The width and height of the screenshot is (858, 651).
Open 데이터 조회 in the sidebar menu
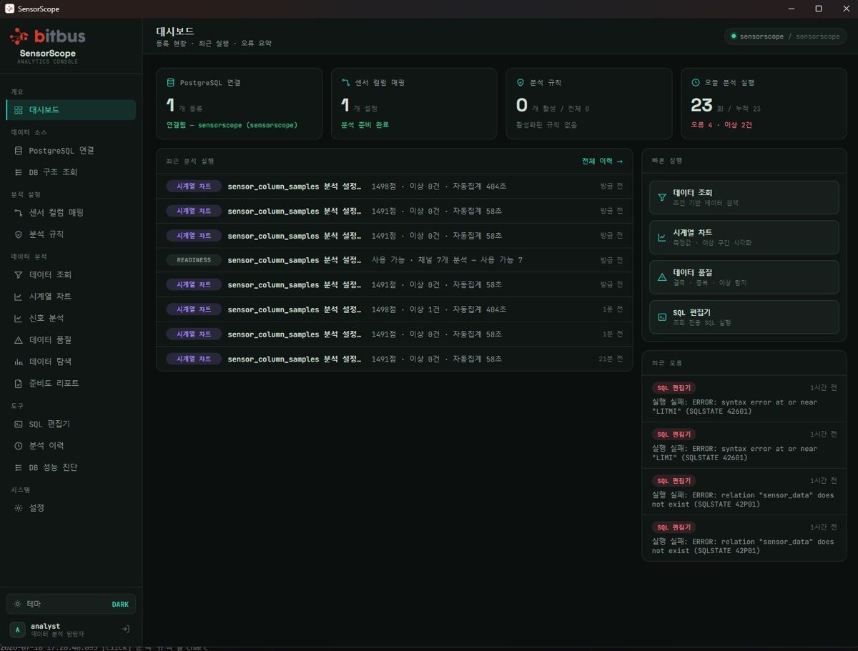(x=71, y=275)
